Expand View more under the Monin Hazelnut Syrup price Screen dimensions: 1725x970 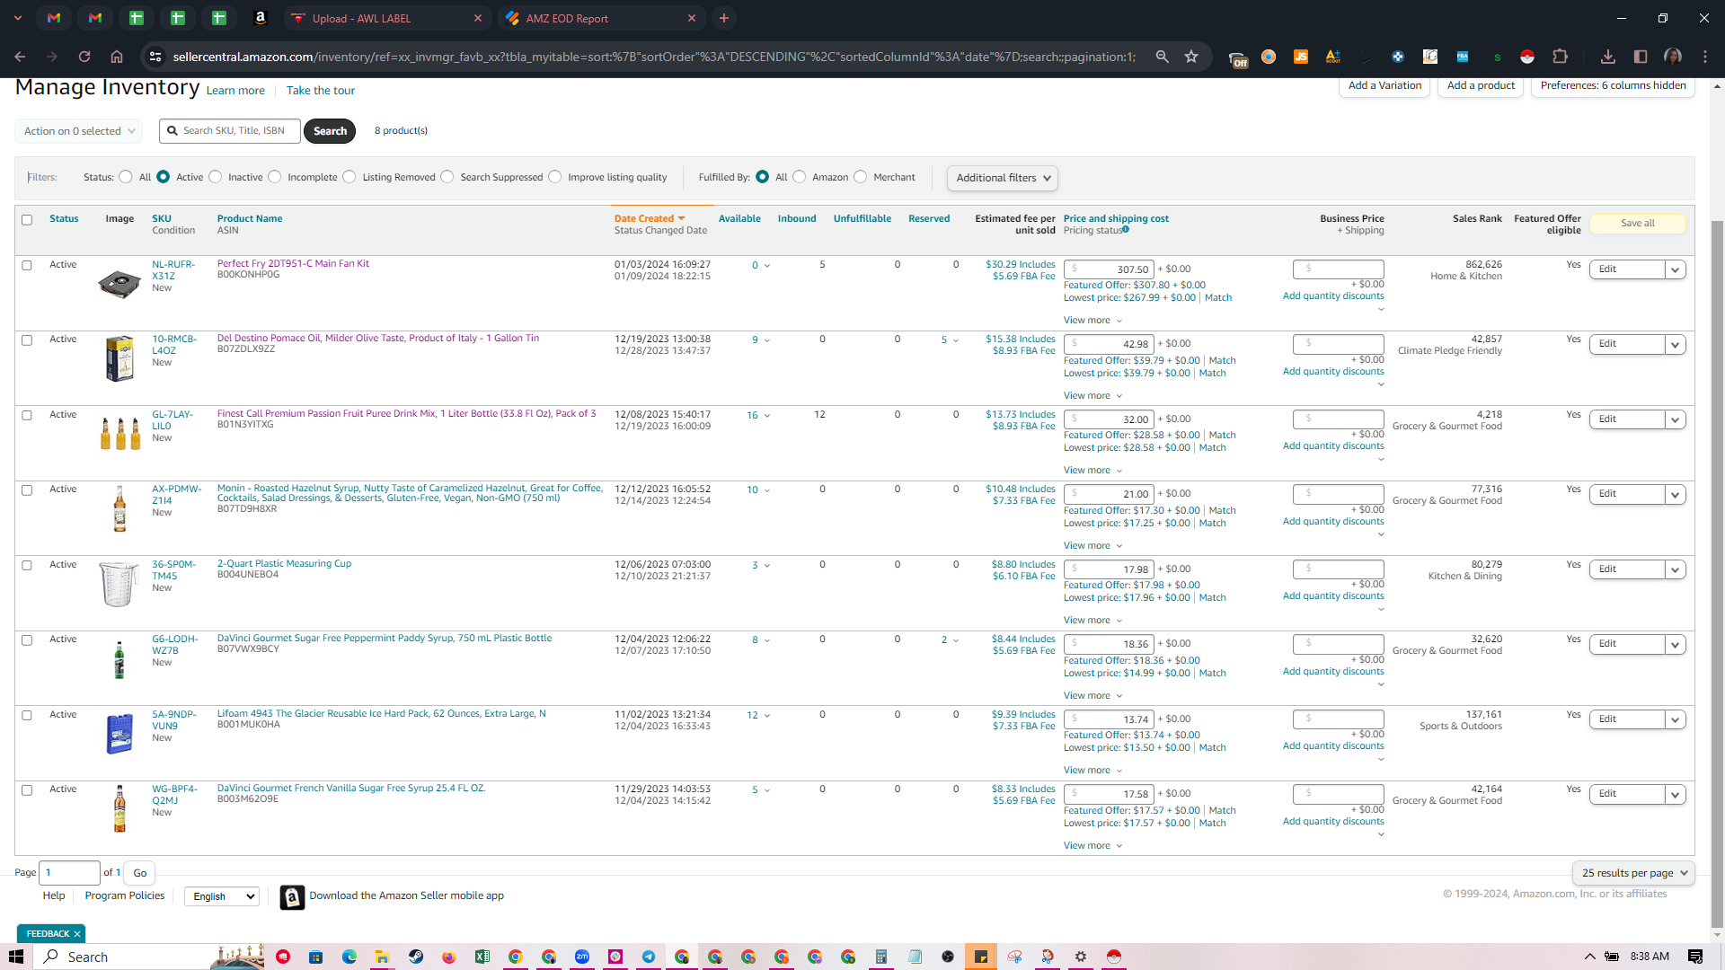coord(1092,546)
